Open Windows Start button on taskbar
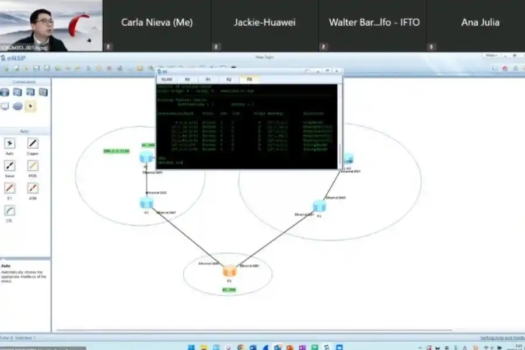The height and width of the screenshot is (350, 525). coord(191,347)
